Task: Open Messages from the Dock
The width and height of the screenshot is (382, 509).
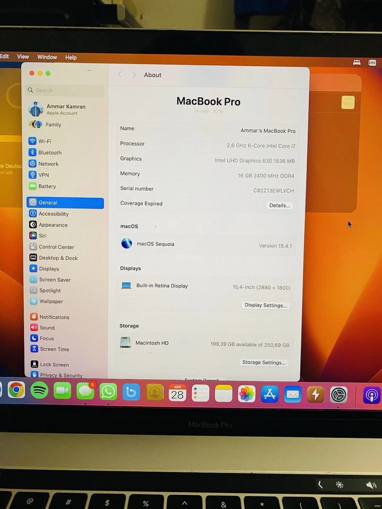Action: pyautogui.click(x=85, y=391)
